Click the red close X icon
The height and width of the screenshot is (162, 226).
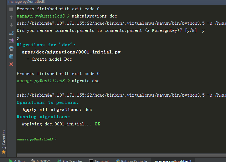point(11,64)
